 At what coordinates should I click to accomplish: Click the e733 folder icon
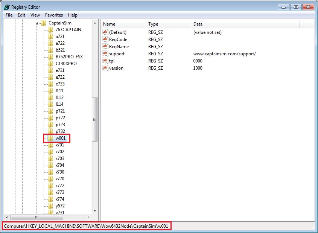click(x=50, y=84)
